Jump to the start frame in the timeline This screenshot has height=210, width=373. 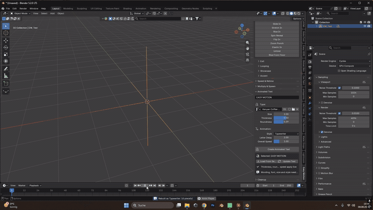135,185
